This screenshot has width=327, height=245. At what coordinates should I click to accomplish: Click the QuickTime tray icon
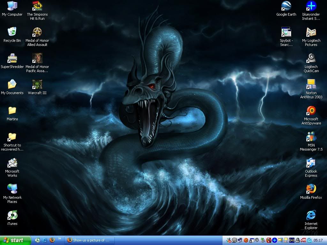pyautogui.click(x=309, y=240)
